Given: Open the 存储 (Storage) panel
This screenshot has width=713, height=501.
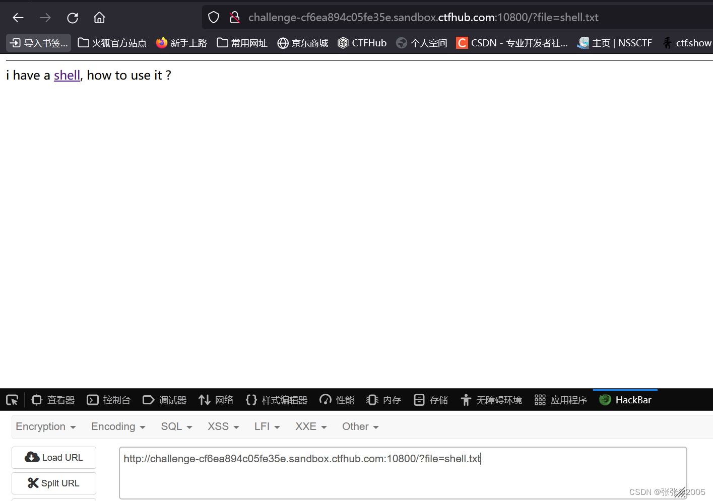Looking at the screenshot, I should click(x=431, y=399).
